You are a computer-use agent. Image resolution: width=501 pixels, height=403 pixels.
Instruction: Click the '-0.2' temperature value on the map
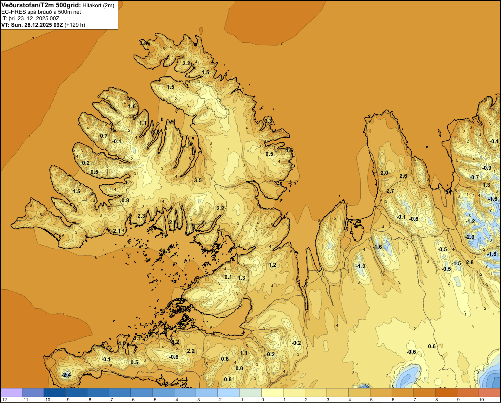pyautogui.click(x=296, y=343)
